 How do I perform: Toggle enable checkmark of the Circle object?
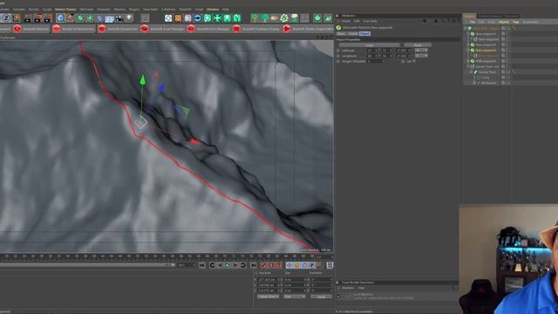(x=508, y=78)
